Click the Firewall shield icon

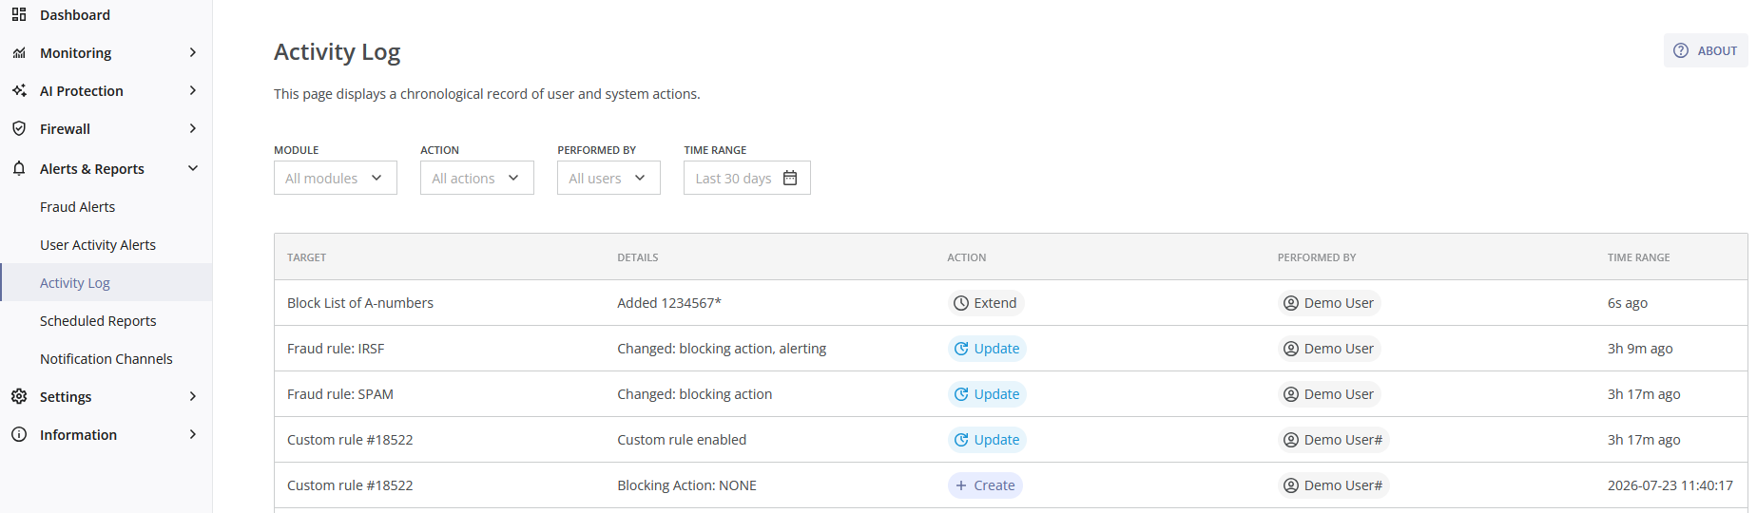click(19, 128)
